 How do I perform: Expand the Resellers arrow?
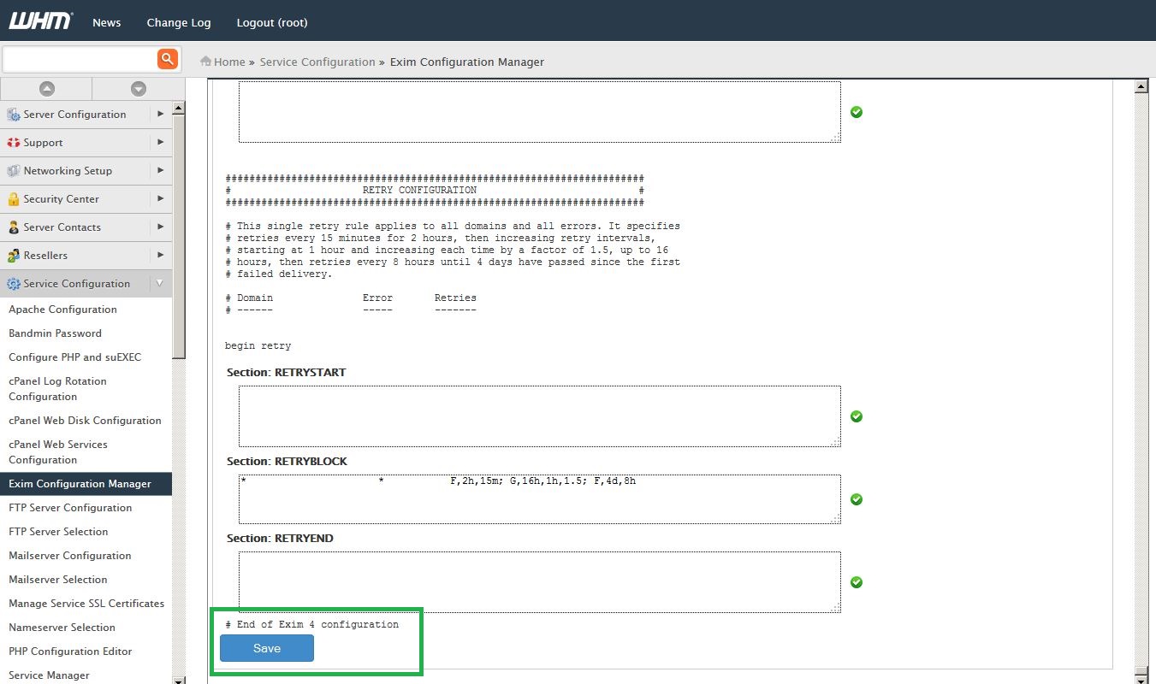[160, 255]
